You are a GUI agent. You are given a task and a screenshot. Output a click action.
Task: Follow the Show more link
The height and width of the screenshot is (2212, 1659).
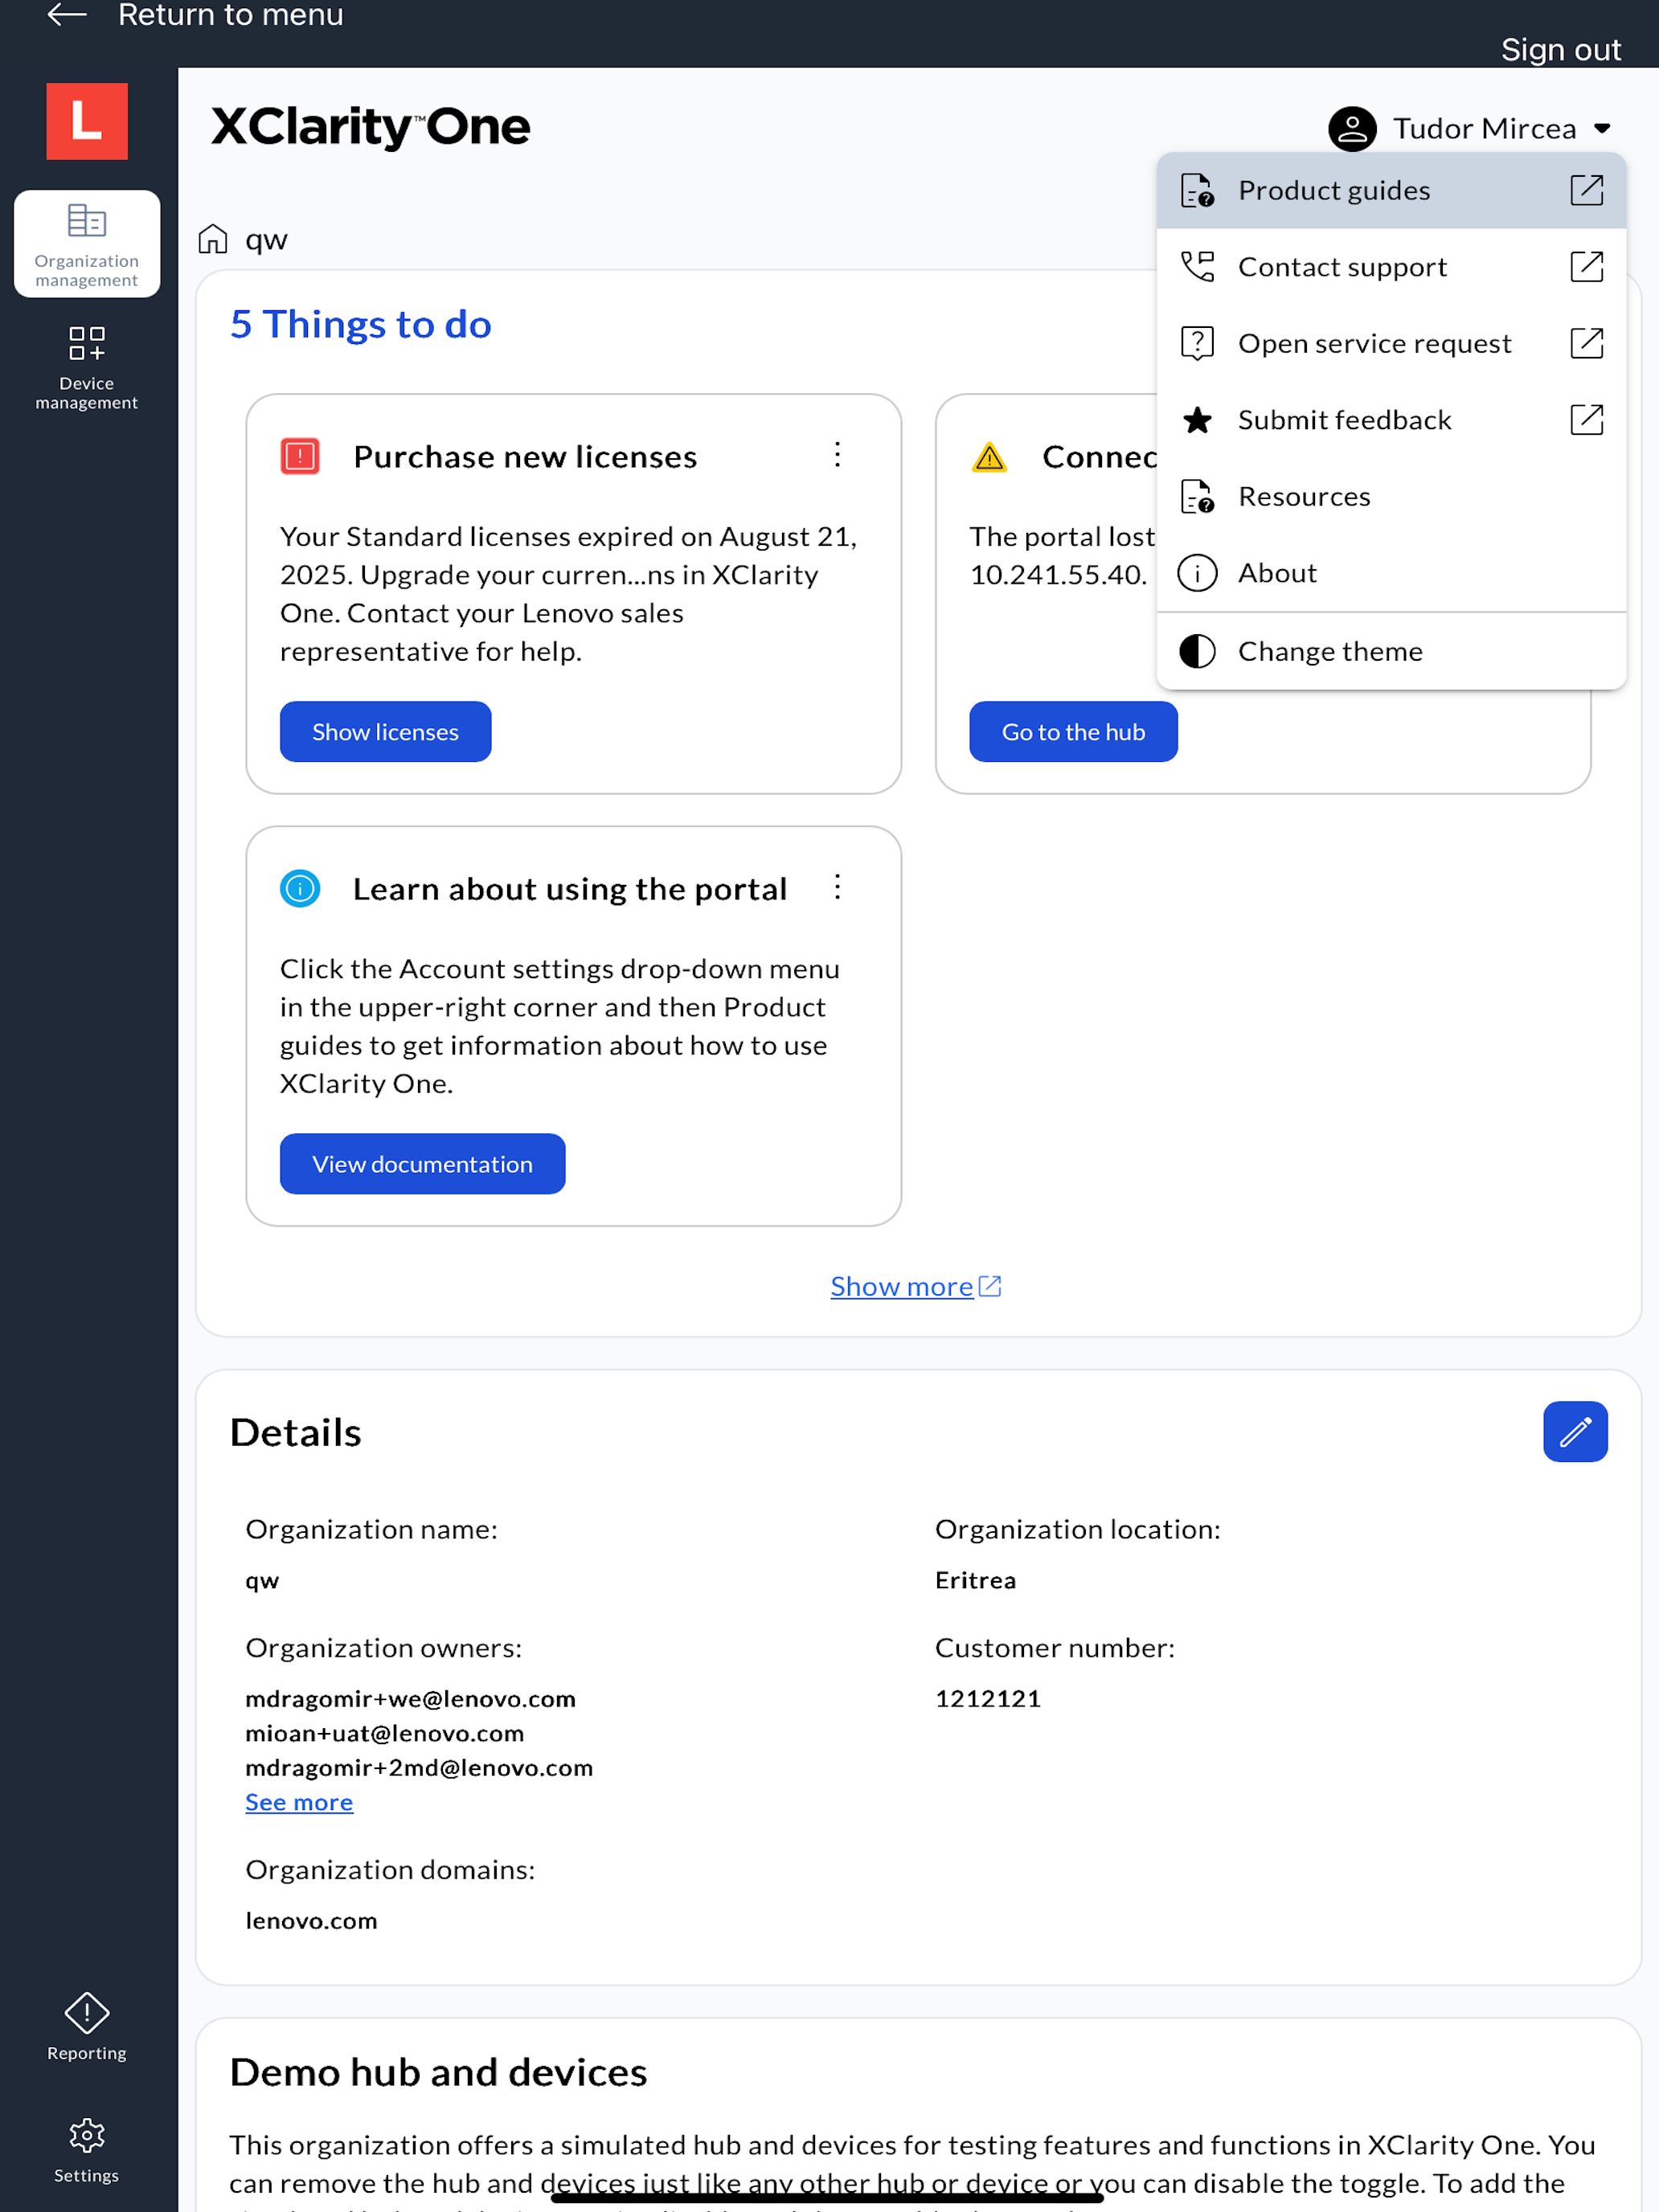[x=902, y=1286]
